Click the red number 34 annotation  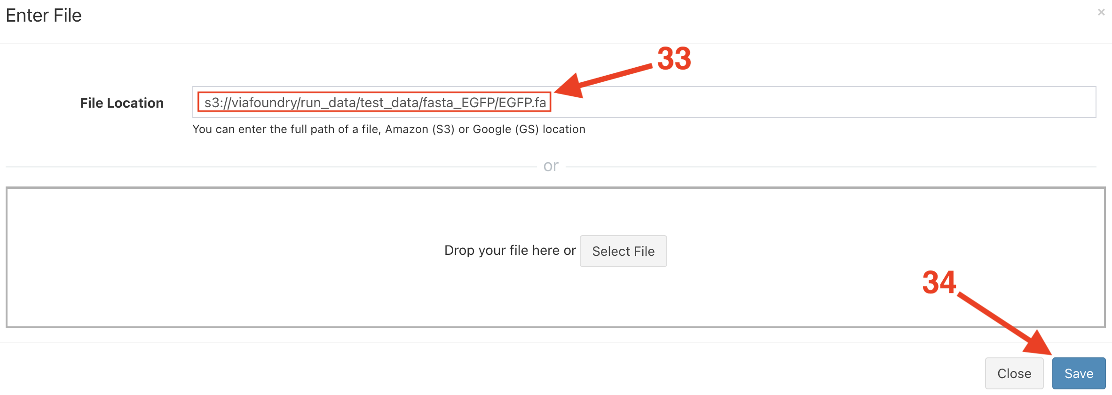[939, 283]
